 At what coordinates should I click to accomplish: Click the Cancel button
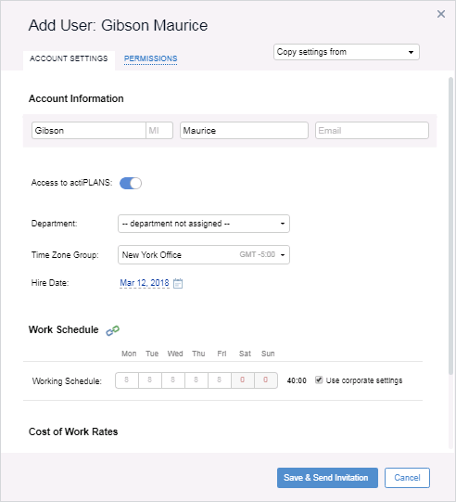407,478
